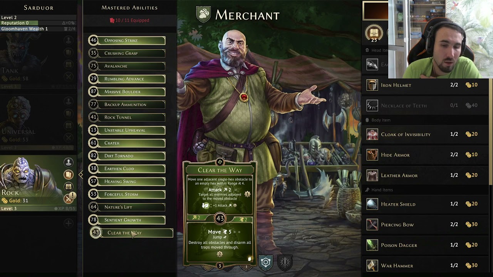The image size is (493, 277).
Task: Toggle the Nature's Lift ability card
Action: (127, 207)
